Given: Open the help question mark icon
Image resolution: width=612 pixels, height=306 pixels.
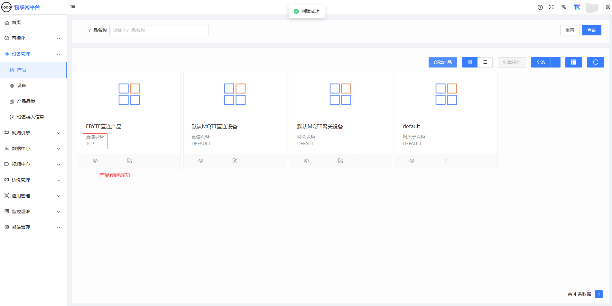Looking at the screenshot, I should 540,7.
